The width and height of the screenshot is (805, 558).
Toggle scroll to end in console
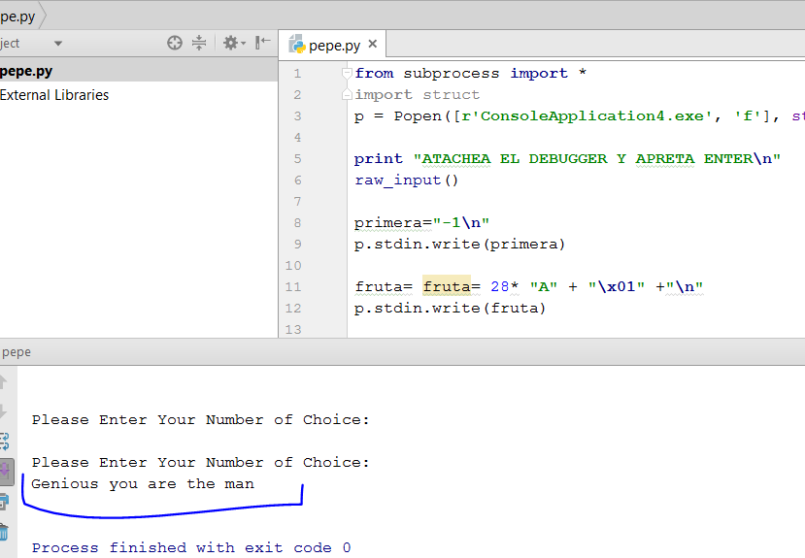point(4,472)
